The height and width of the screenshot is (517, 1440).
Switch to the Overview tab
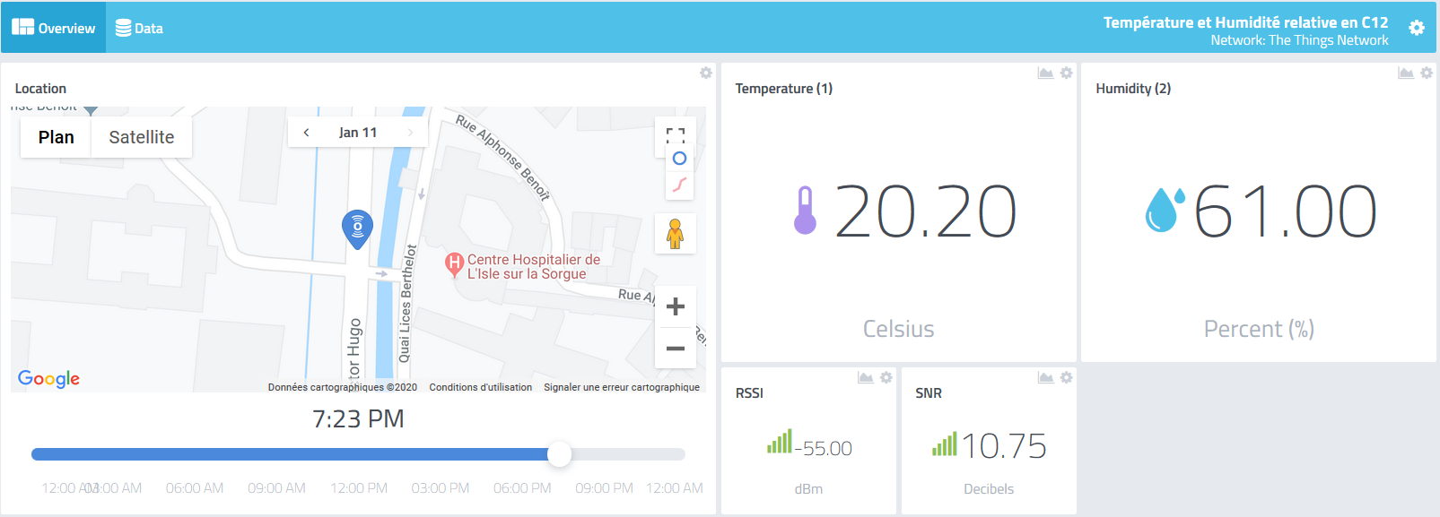[x=54, y=28]
